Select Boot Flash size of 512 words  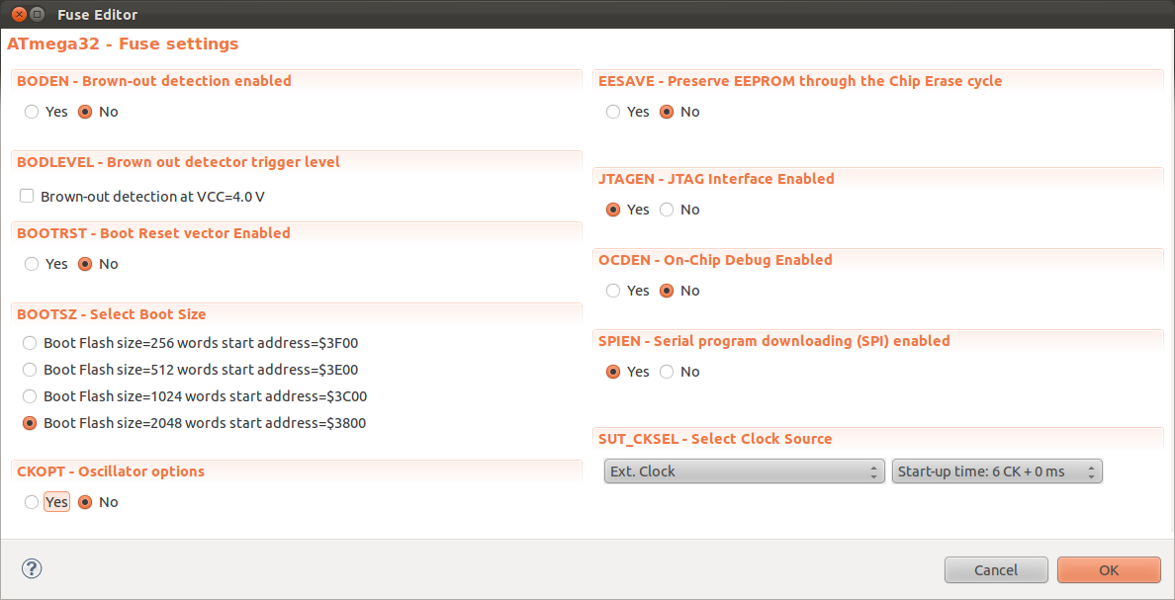click(30, 370)
